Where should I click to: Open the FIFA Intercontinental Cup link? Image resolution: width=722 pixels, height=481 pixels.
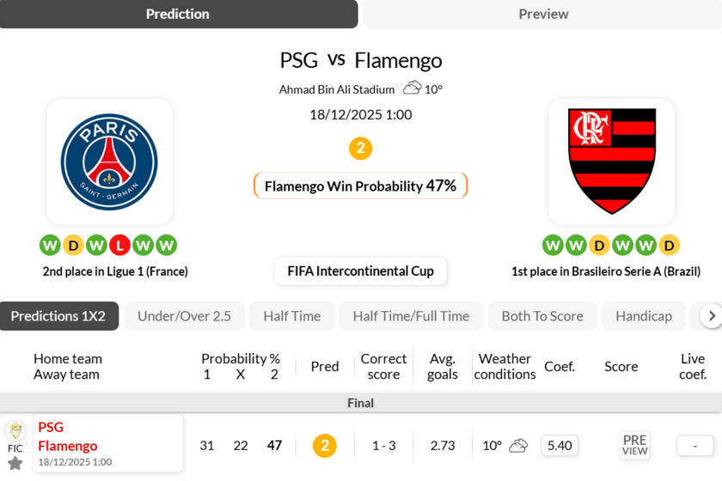[x=360, y=271]
